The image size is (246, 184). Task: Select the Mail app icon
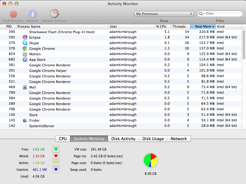tap(25, 87)
